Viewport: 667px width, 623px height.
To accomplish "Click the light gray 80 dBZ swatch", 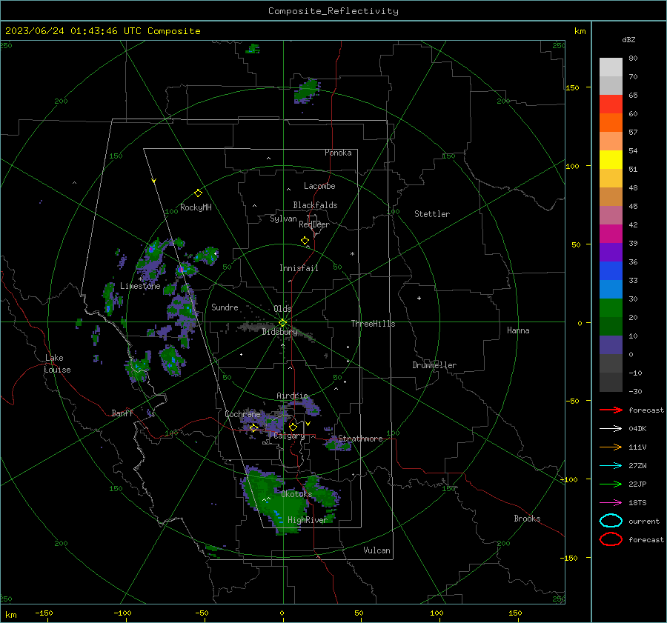I will (611, 67).
